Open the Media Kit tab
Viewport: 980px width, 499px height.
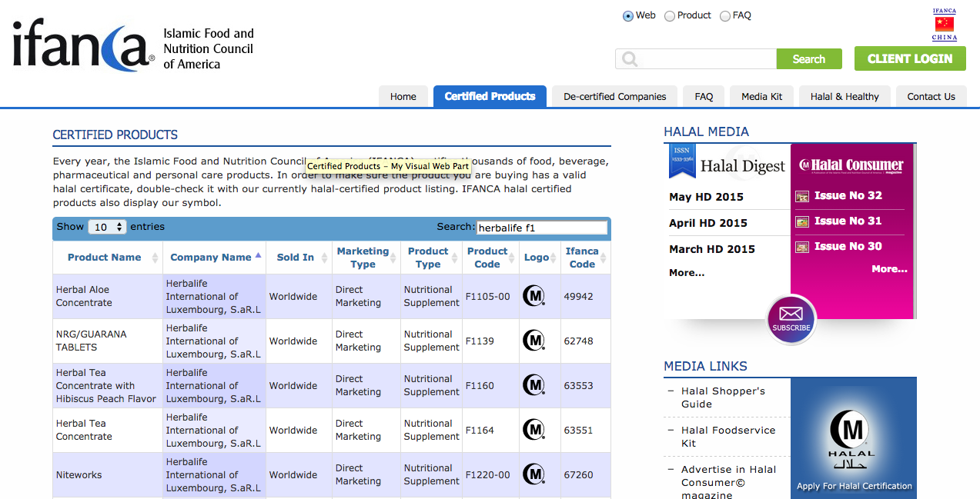762,96
